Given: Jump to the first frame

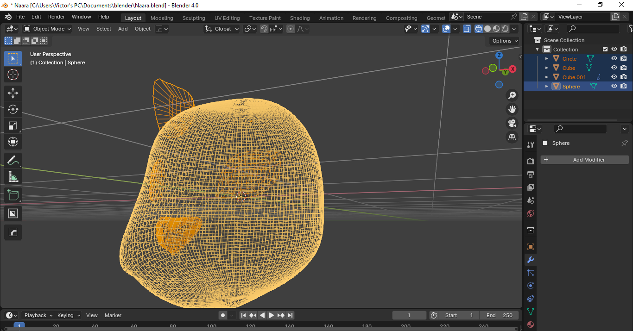Looking at the screenshot, I should [243, 315].
